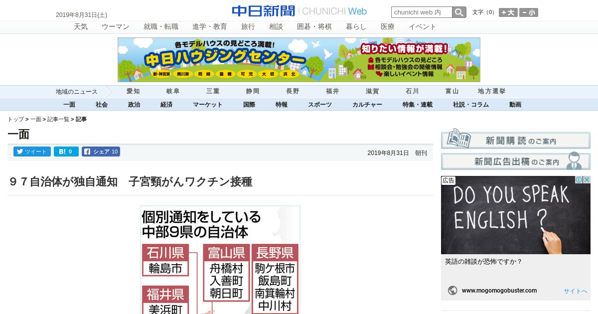This screenshot has width=598, height=314.
Task: Open the 相談 consultation section
Action: pyautogui.click(x=276, y=27)
